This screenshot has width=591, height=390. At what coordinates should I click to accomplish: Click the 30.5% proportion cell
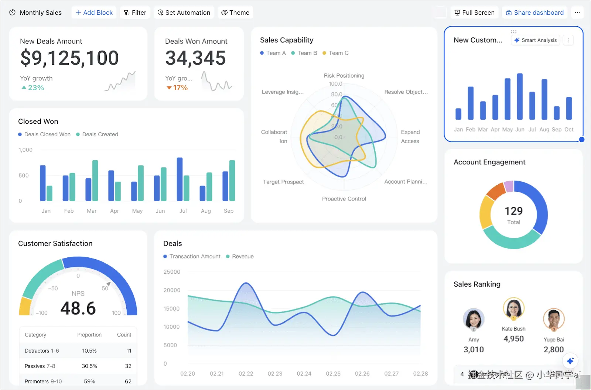coord(89,366)
